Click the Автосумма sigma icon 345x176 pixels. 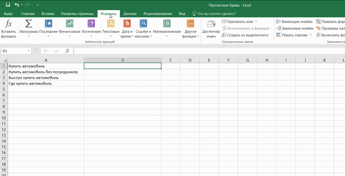(28, 24)
